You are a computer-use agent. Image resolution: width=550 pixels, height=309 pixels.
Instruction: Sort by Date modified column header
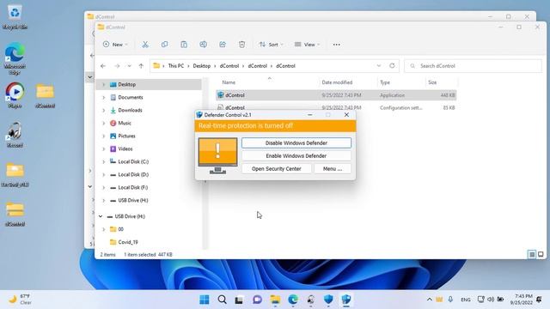337,82
